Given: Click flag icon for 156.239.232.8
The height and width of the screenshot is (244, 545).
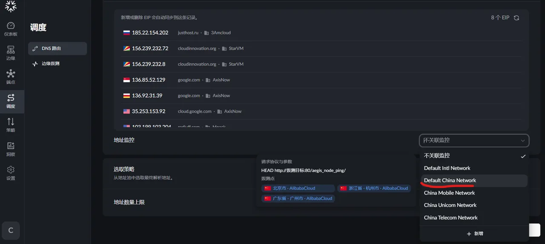Looking at the screenshot, I should tap(126, 64).
